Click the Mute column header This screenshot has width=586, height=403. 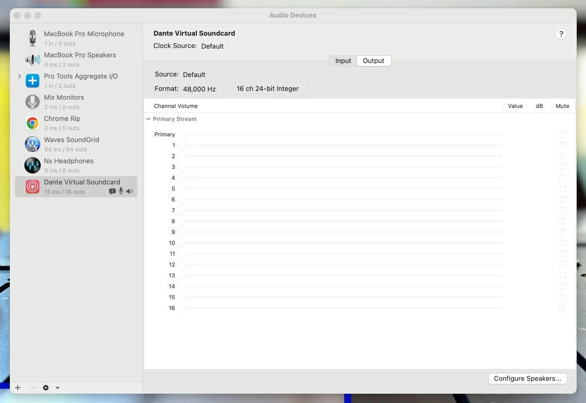[x=562, y=106]
